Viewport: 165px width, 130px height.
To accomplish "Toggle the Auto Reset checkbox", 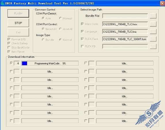I will (x=9, y=52).
